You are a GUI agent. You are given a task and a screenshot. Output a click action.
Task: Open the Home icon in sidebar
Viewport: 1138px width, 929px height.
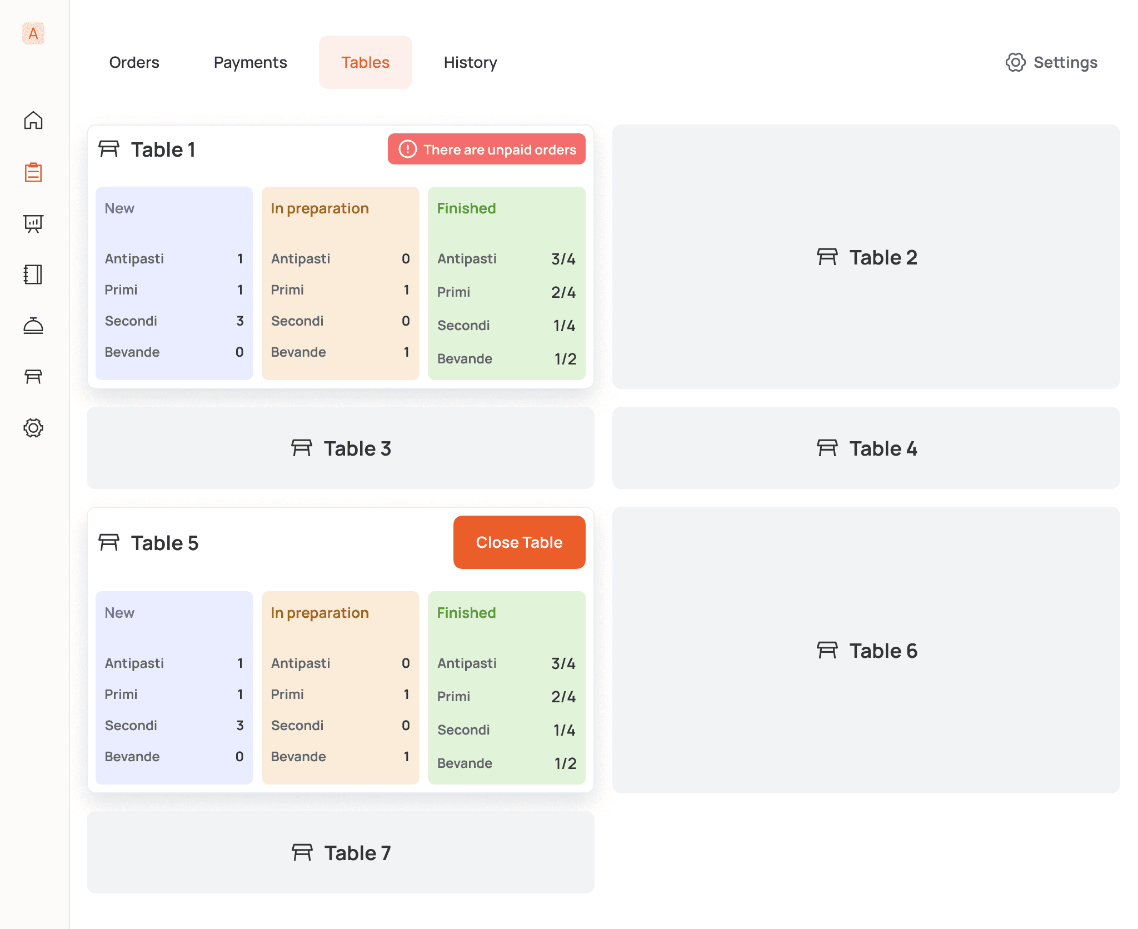pyautogui.click(x=33, y=120)
